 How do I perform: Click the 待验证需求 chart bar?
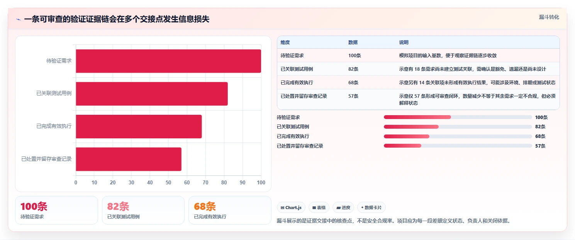168,61
